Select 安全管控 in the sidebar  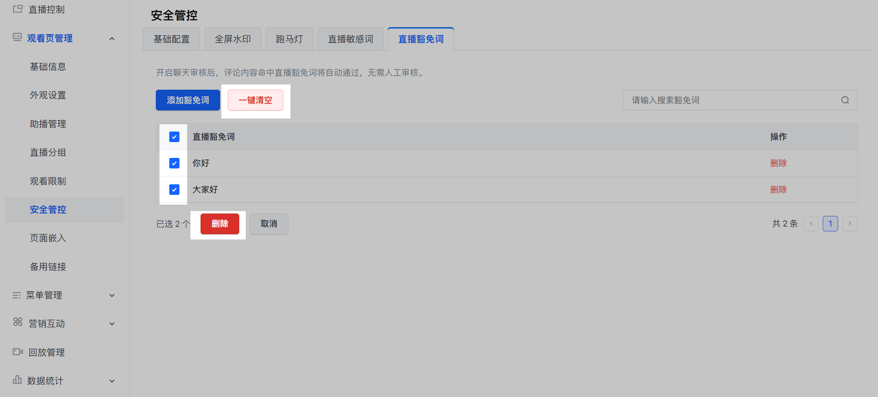65,209
